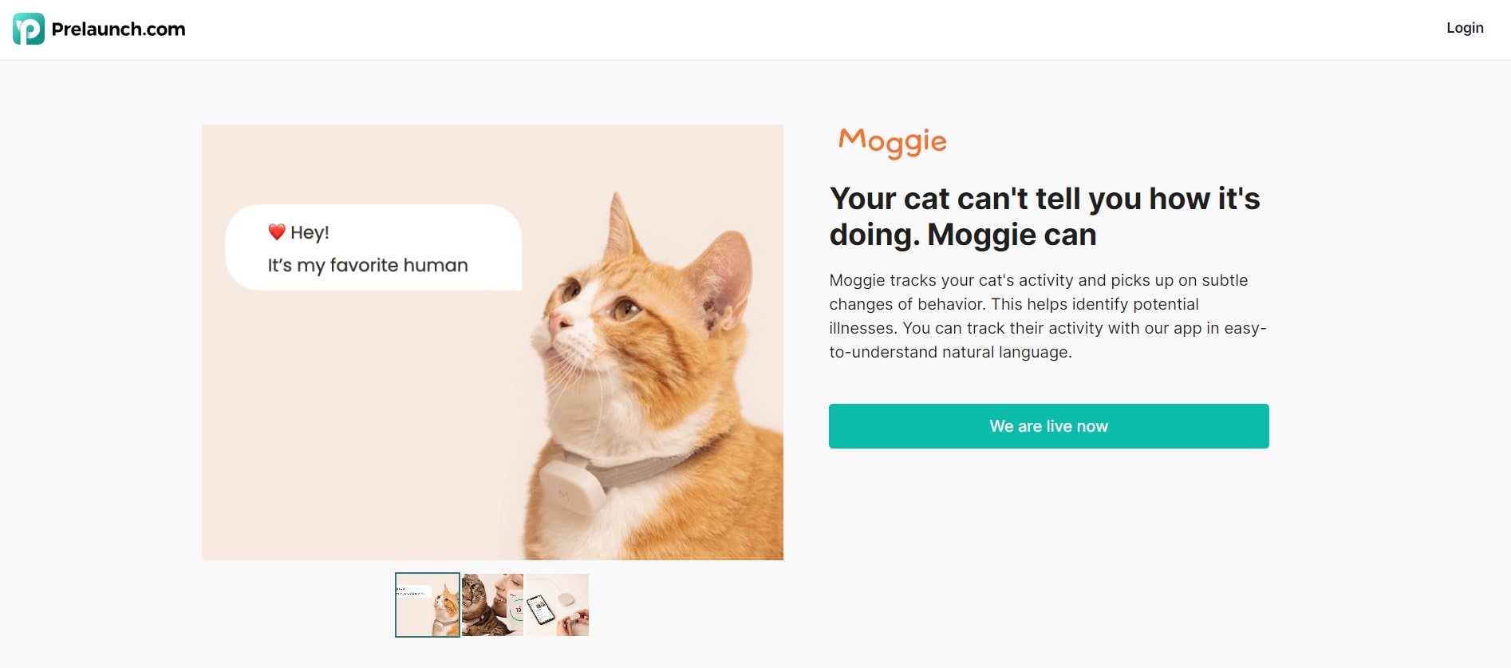Click the teal Prelaunch "P" logo icon
This screenshot has width=1511, height=668.
click(x=27, y=30)
